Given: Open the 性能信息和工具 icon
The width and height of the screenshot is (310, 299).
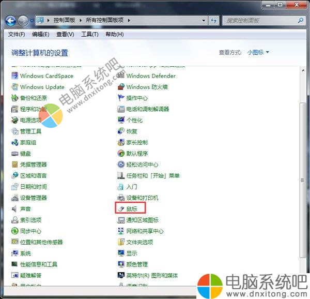Looking at the screenshot, I should [14, 264].
